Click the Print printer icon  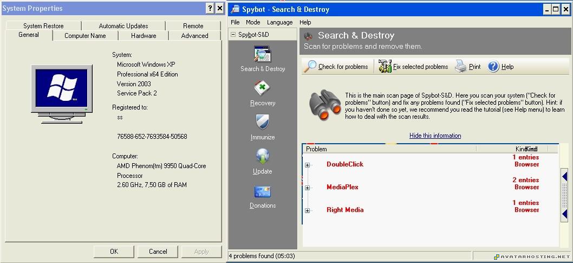tap(460, 67)
